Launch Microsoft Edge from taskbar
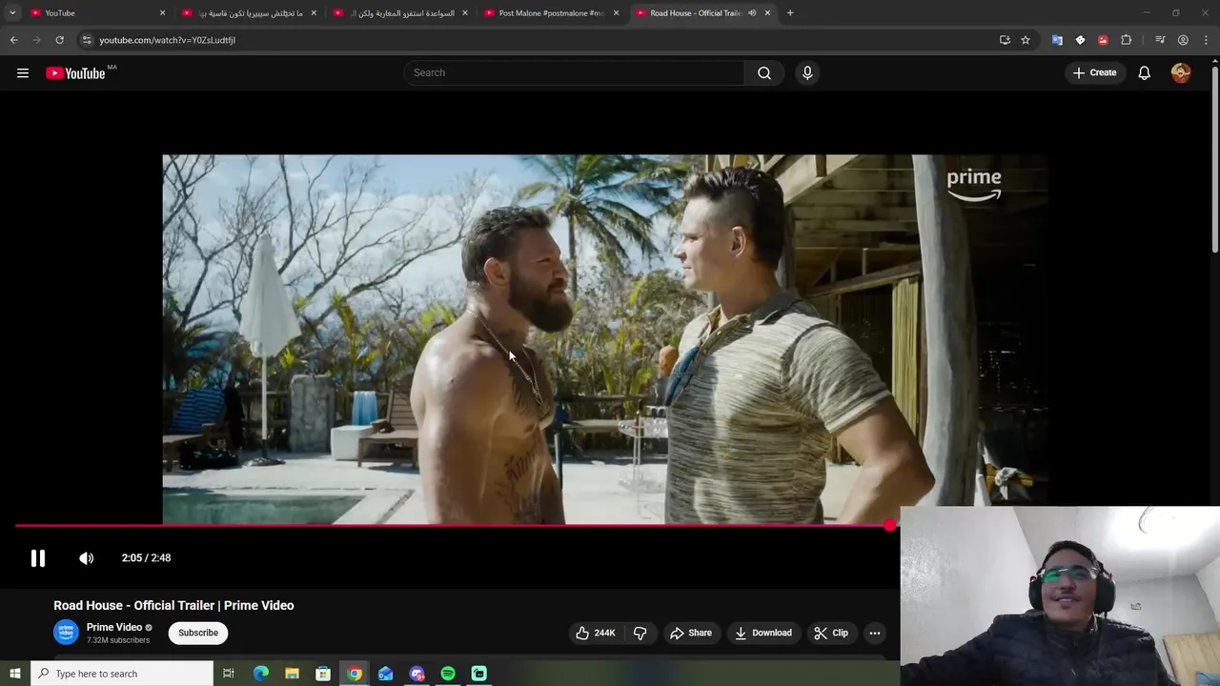The image size is (1220, 686). tap(261, 674)
